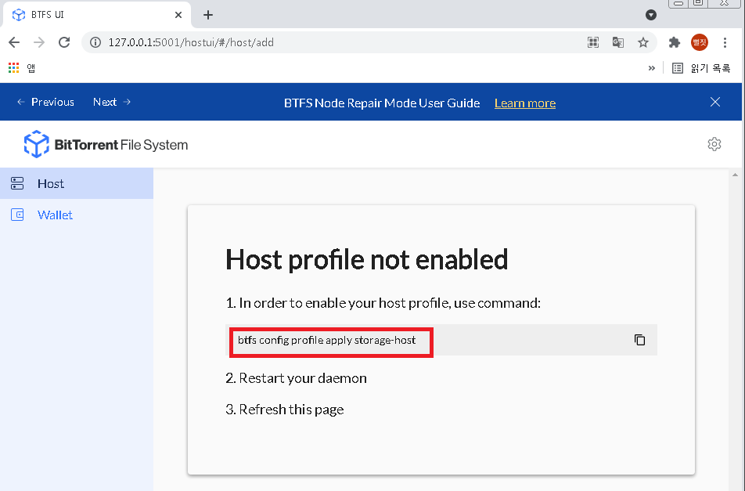Click the BitTorrent File System logo
Viewport: 745px width, 491px height.
coord(106,144)
